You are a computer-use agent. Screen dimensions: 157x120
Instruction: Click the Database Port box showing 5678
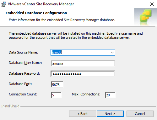click(x=57, y=84)
